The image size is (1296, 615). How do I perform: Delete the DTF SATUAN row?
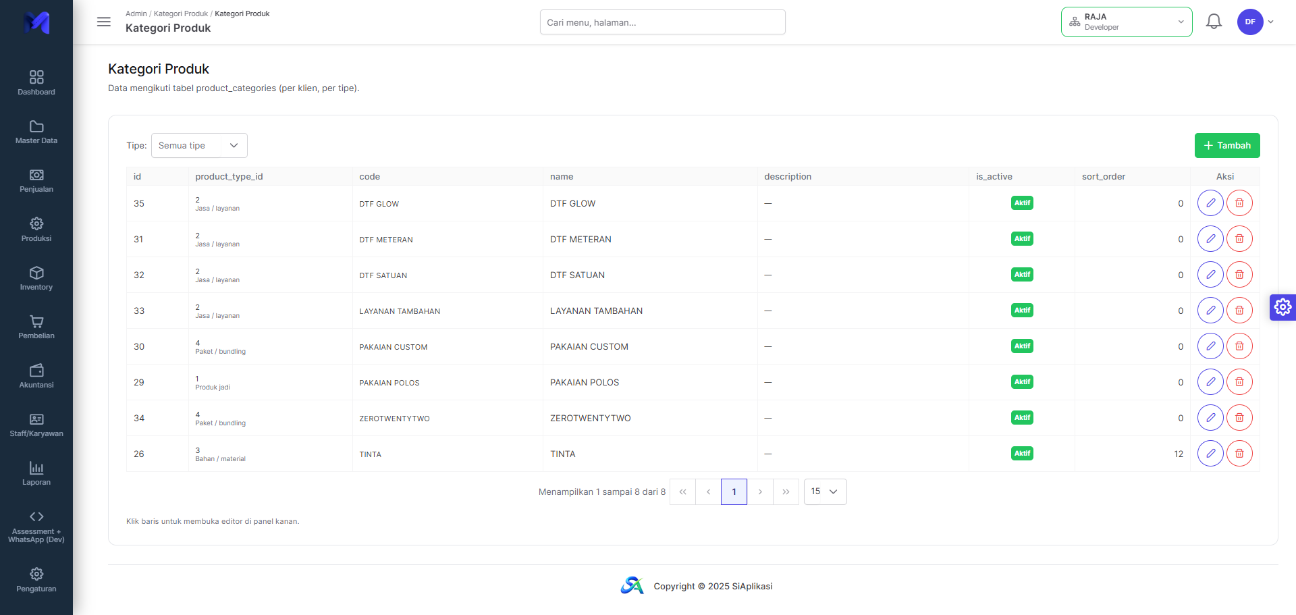[x=1239, y=275]
